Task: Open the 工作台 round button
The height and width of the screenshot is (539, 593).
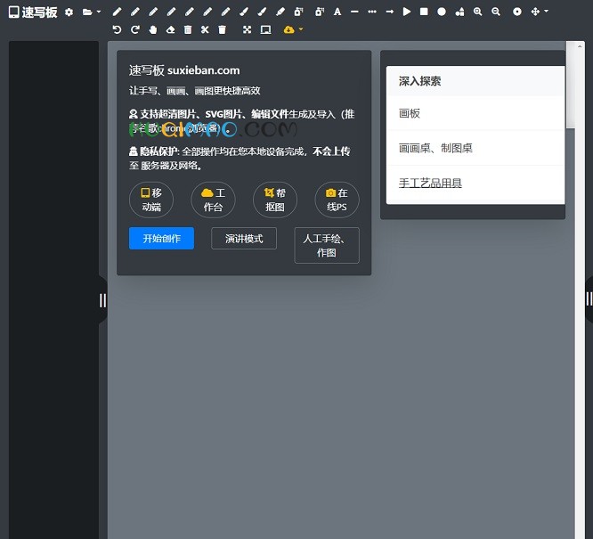Action: (213, 200)
